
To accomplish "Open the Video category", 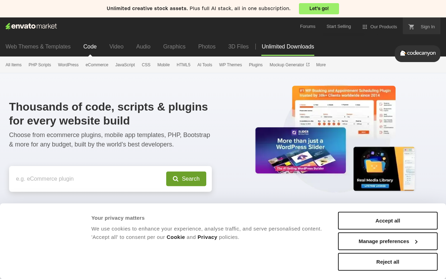I will [116, 47].
